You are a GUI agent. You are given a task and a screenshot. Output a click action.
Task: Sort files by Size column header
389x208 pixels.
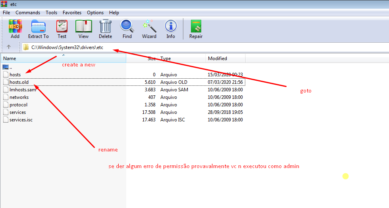(142, 58)
